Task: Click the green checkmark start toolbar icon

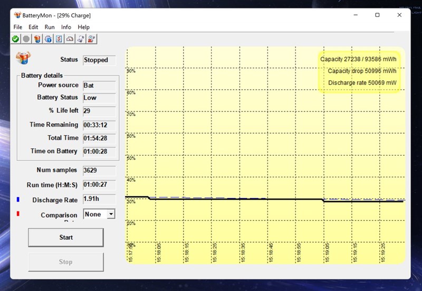Action: (15, 39)
